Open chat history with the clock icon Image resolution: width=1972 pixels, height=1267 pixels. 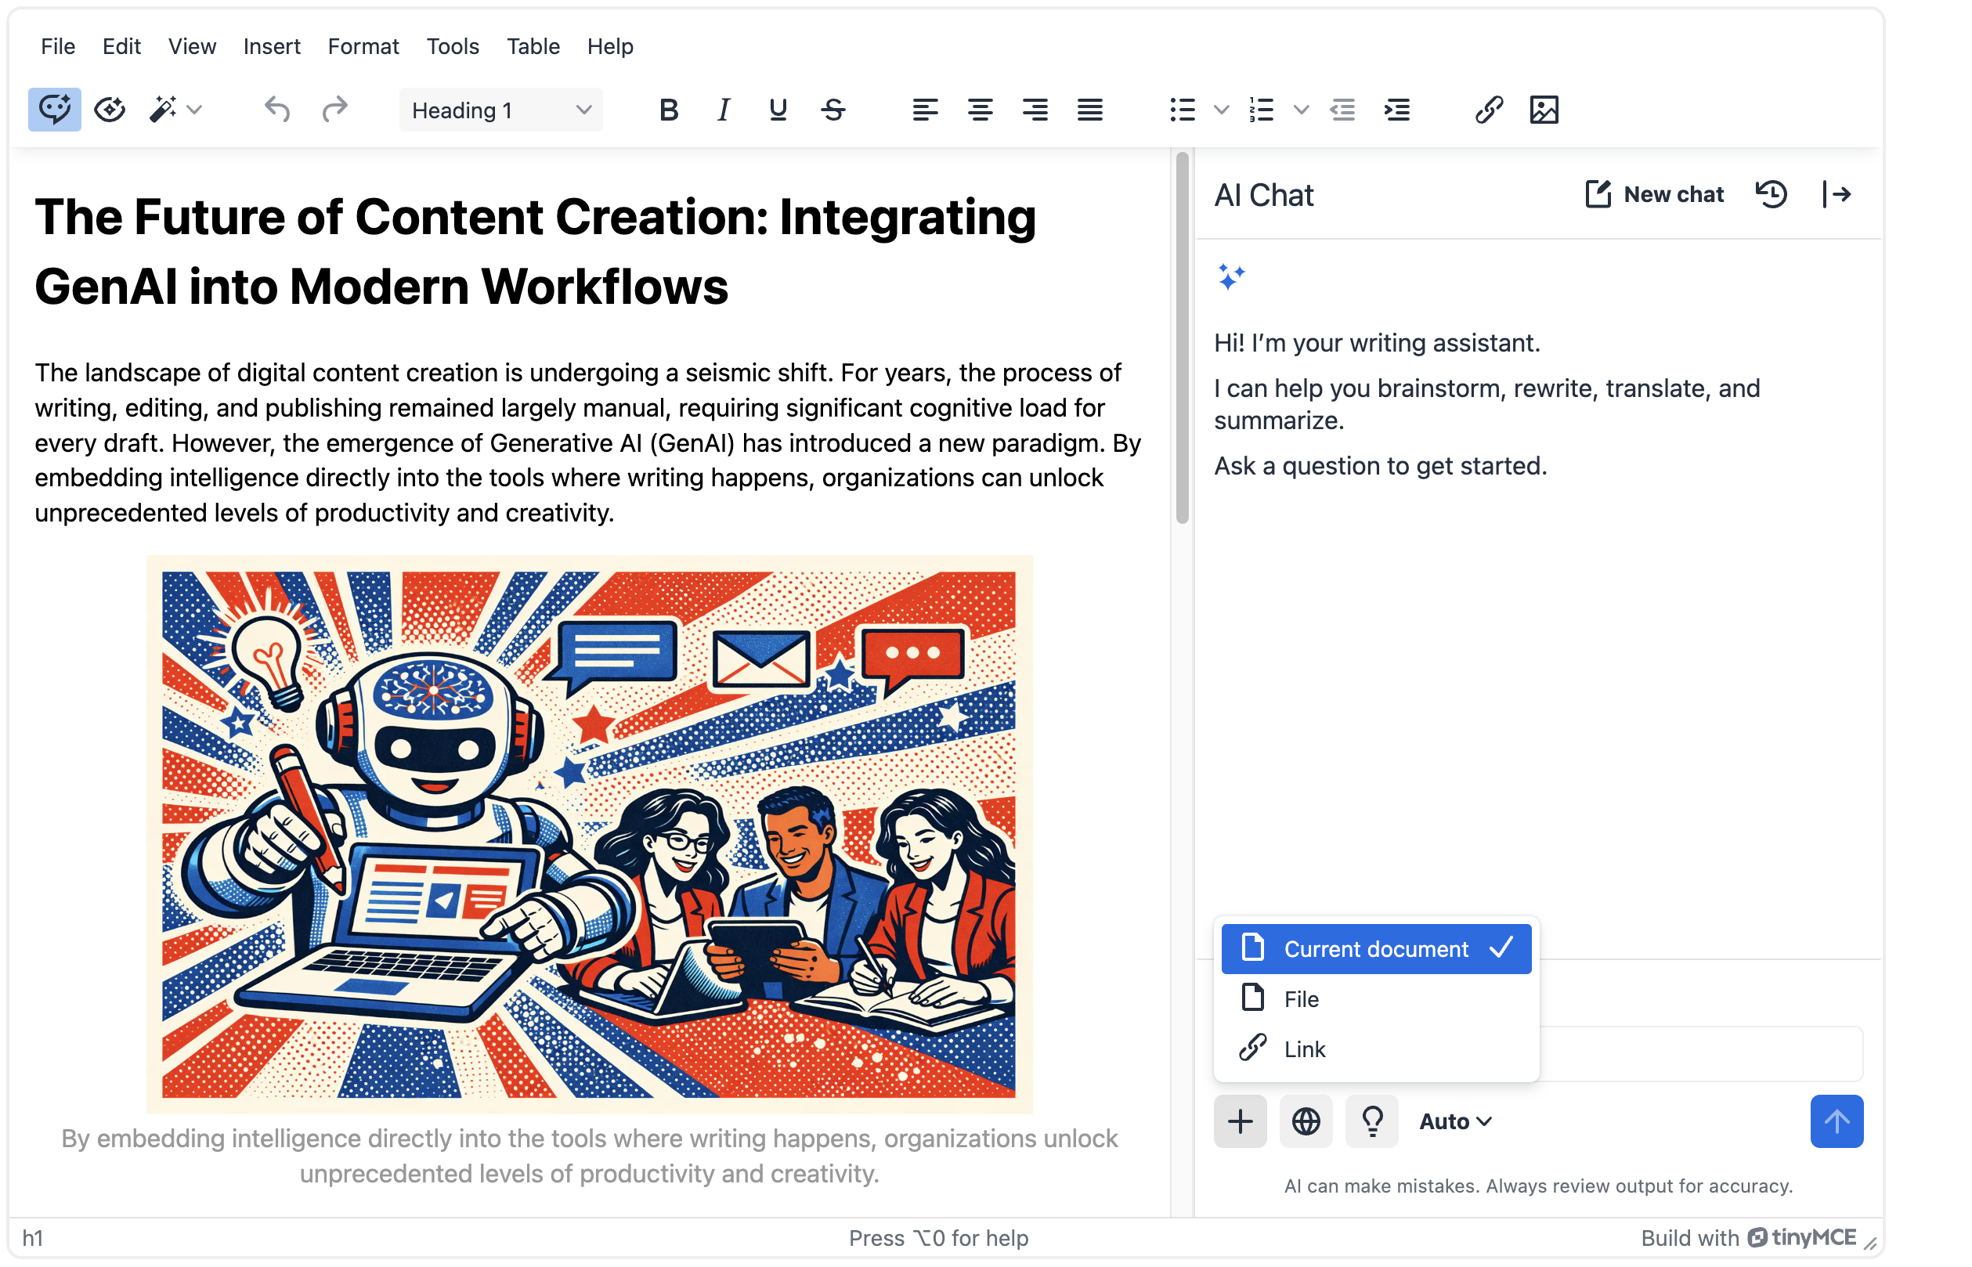pyautogui.click(x=1772, y=194)
